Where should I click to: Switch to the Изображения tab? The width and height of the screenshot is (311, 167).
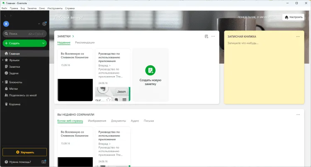[97, 121]
